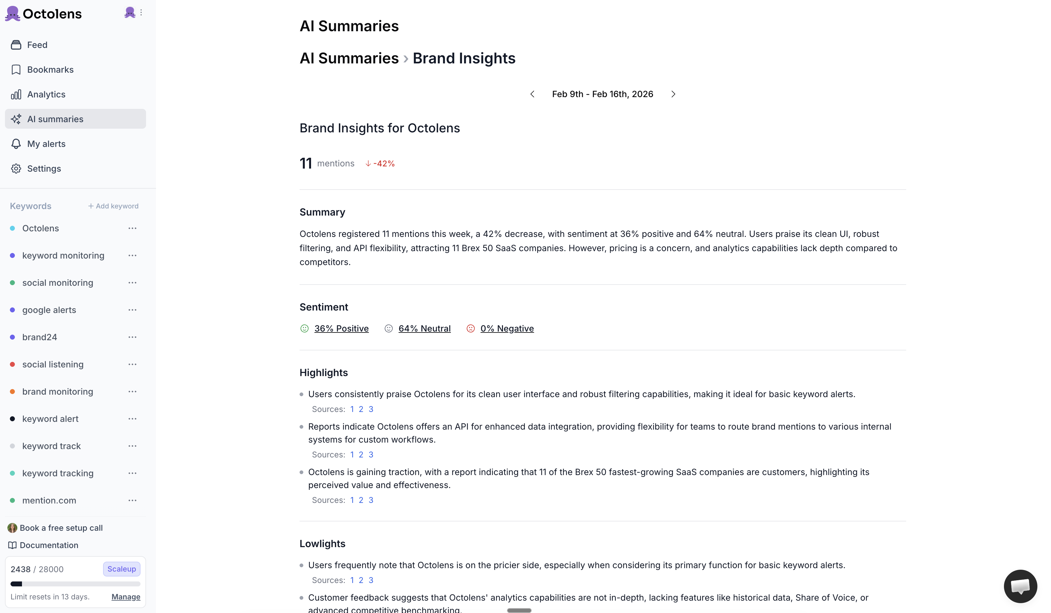Click the orange brand monitoring color dot
This screenshot has width=1051, height=613.
(x=12, y=392)
